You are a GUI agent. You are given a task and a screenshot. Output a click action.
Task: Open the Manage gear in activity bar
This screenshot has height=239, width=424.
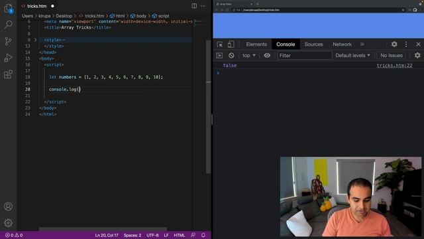(x=9, y=223)
